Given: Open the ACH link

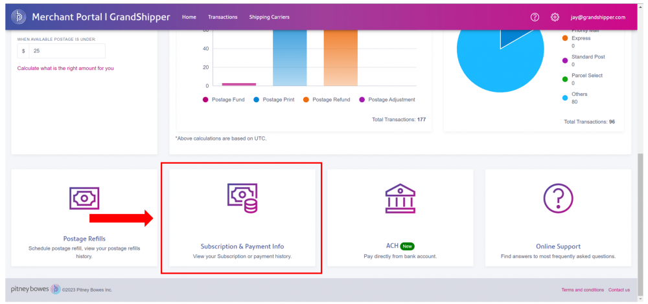Looking at the screenshot, I should point(392,246).
